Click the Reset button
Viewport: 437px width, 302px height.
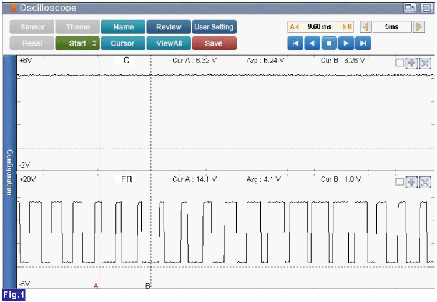coord(32,43)
